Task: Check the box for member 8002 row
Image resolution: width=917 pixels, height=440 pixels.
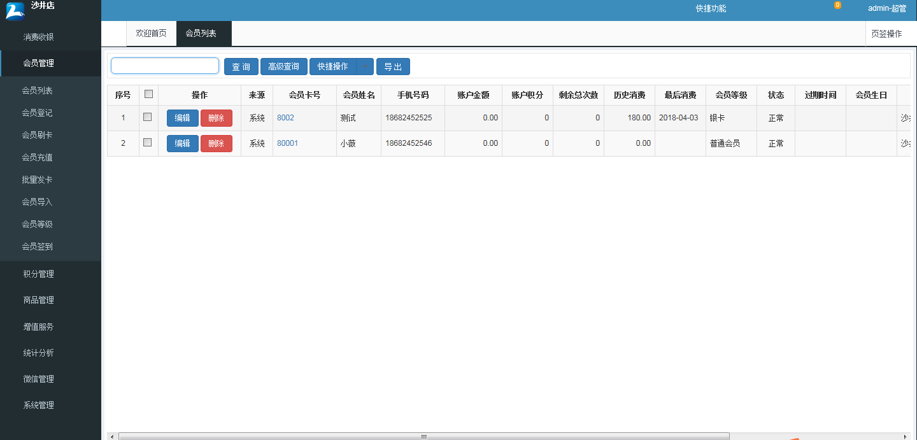Action: coord(147,117)
